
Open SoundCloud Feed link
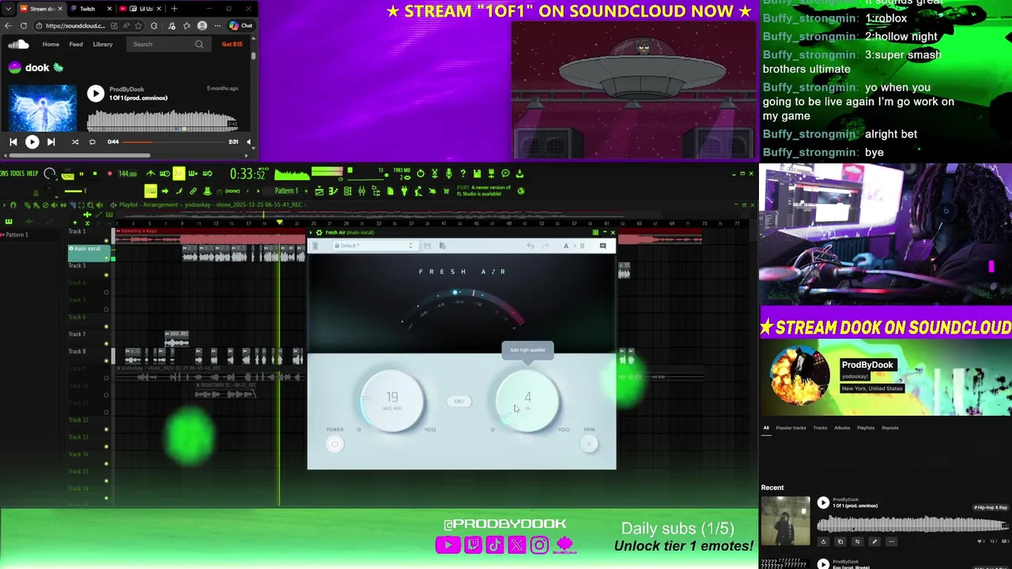tap(76, 44)
